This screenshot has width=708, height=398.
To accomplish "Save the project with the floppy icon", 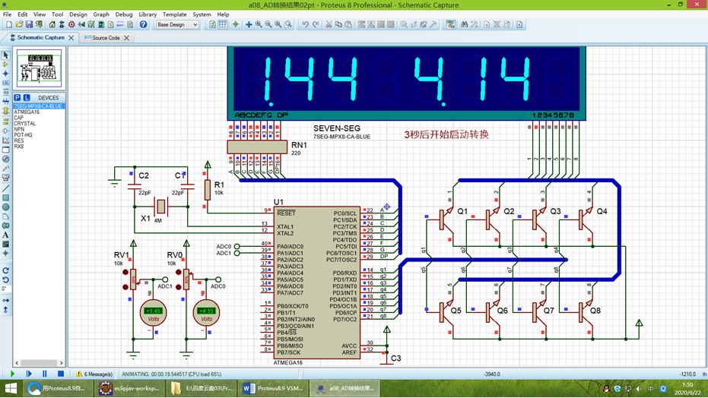I will point(29,25).
